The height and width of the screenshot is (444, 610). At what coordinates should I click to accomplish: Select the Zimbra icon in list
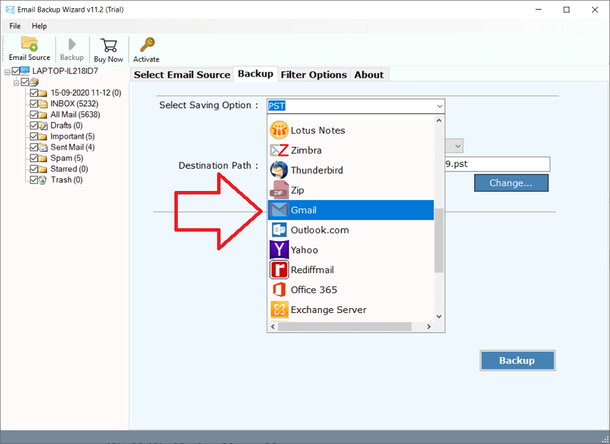click(x=279, y=150)
